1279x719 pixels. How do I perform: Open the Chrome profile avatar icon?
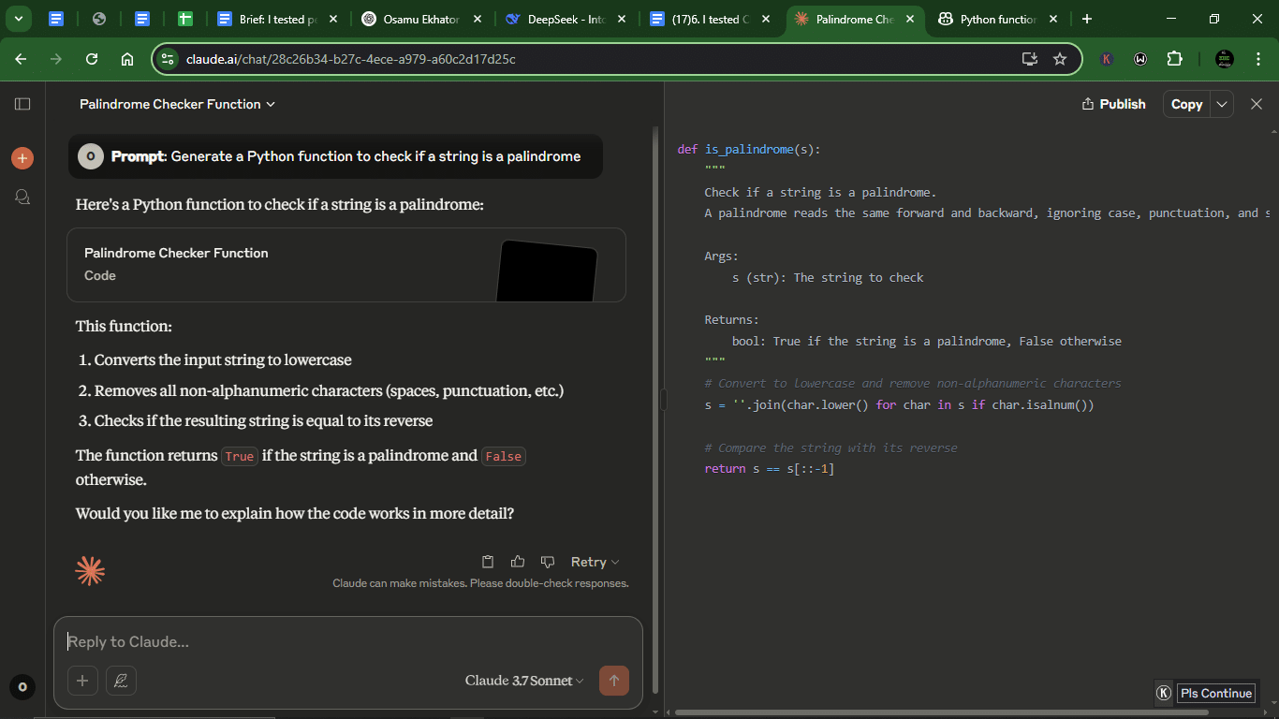click(1225, 59)
